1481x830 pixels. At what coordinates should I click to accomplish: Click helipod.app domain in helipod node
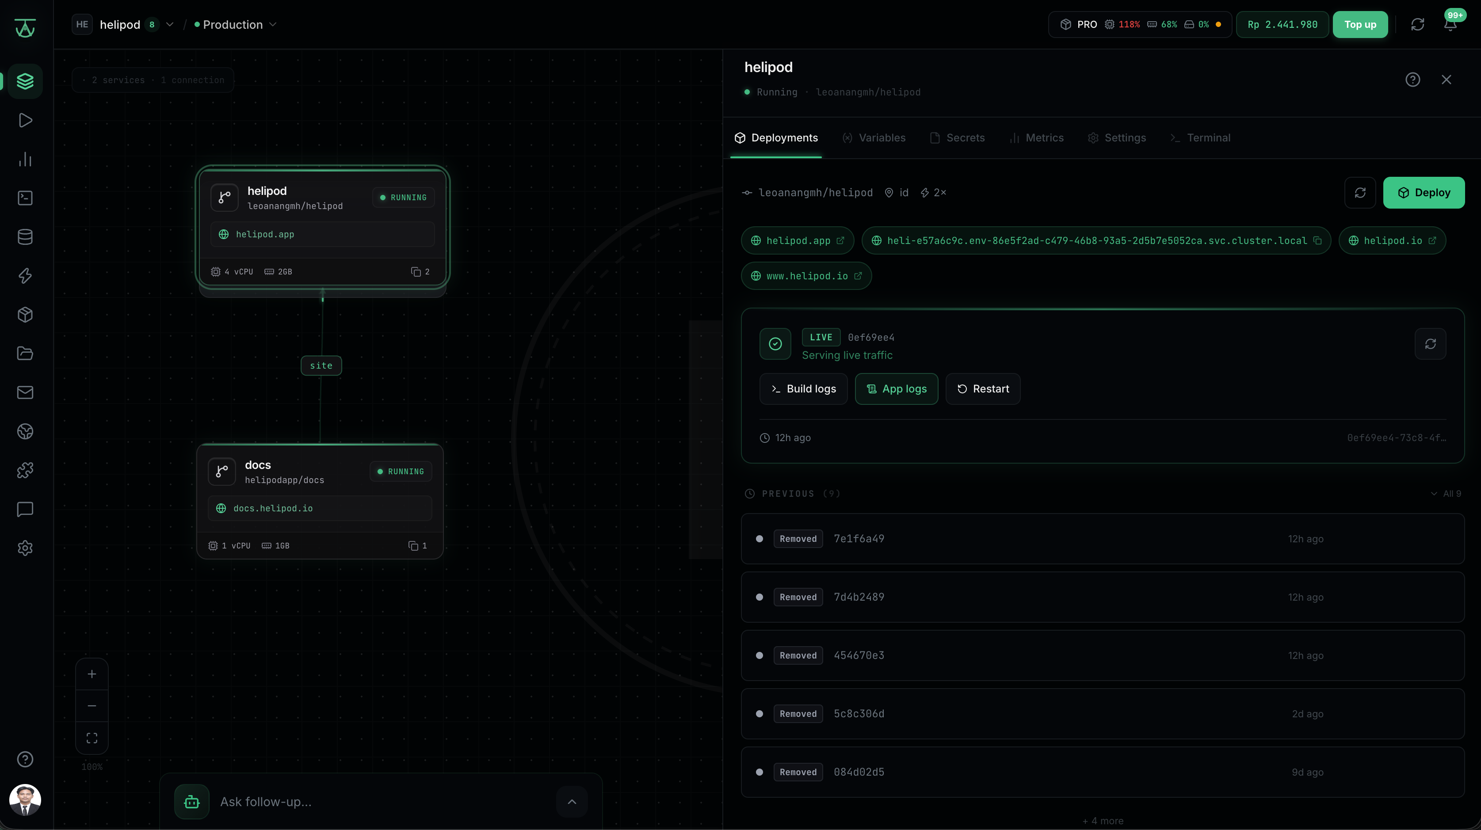[x=322, y=234]
